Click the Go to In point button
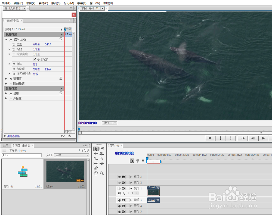This screenshot has width=272, height=215. click(x=243, y=138)
